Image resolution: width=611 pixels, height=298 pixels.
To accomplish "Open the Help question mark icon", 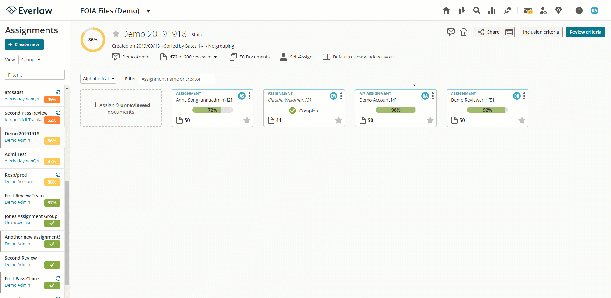I will pyautogui.click(x=579, y=10).
